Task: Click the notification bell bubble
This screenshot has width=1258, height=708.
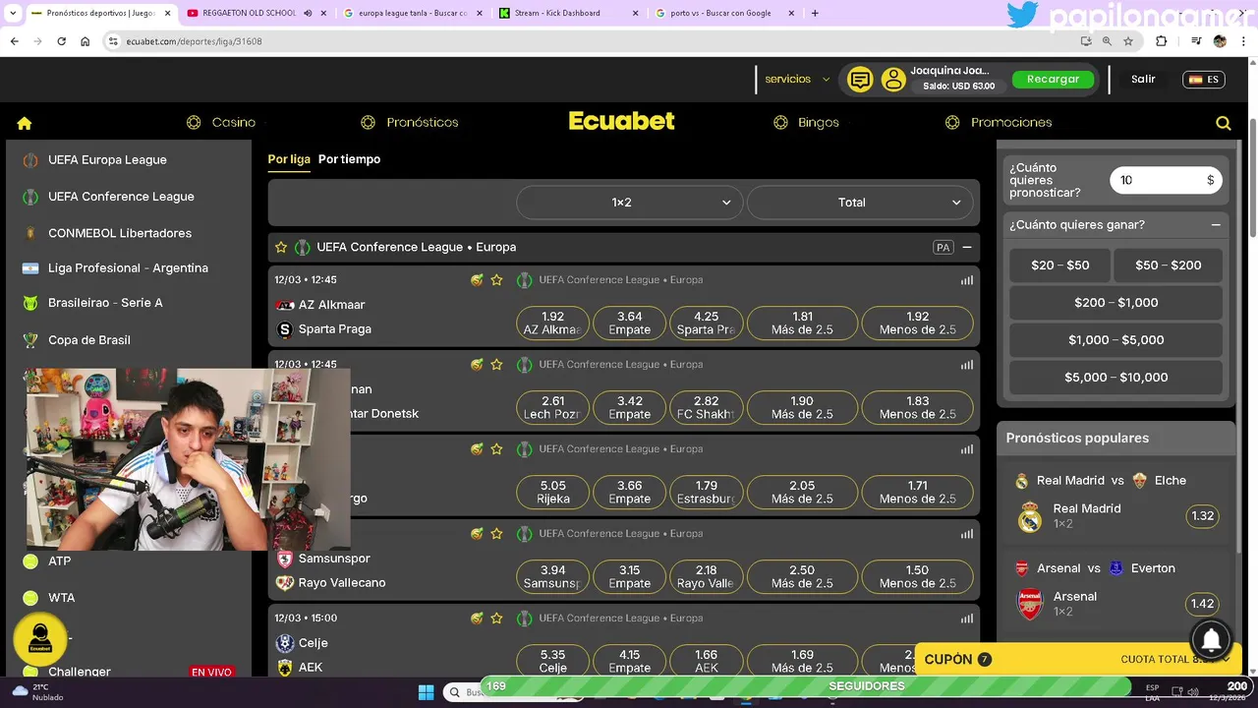Action: (1212, 640)
